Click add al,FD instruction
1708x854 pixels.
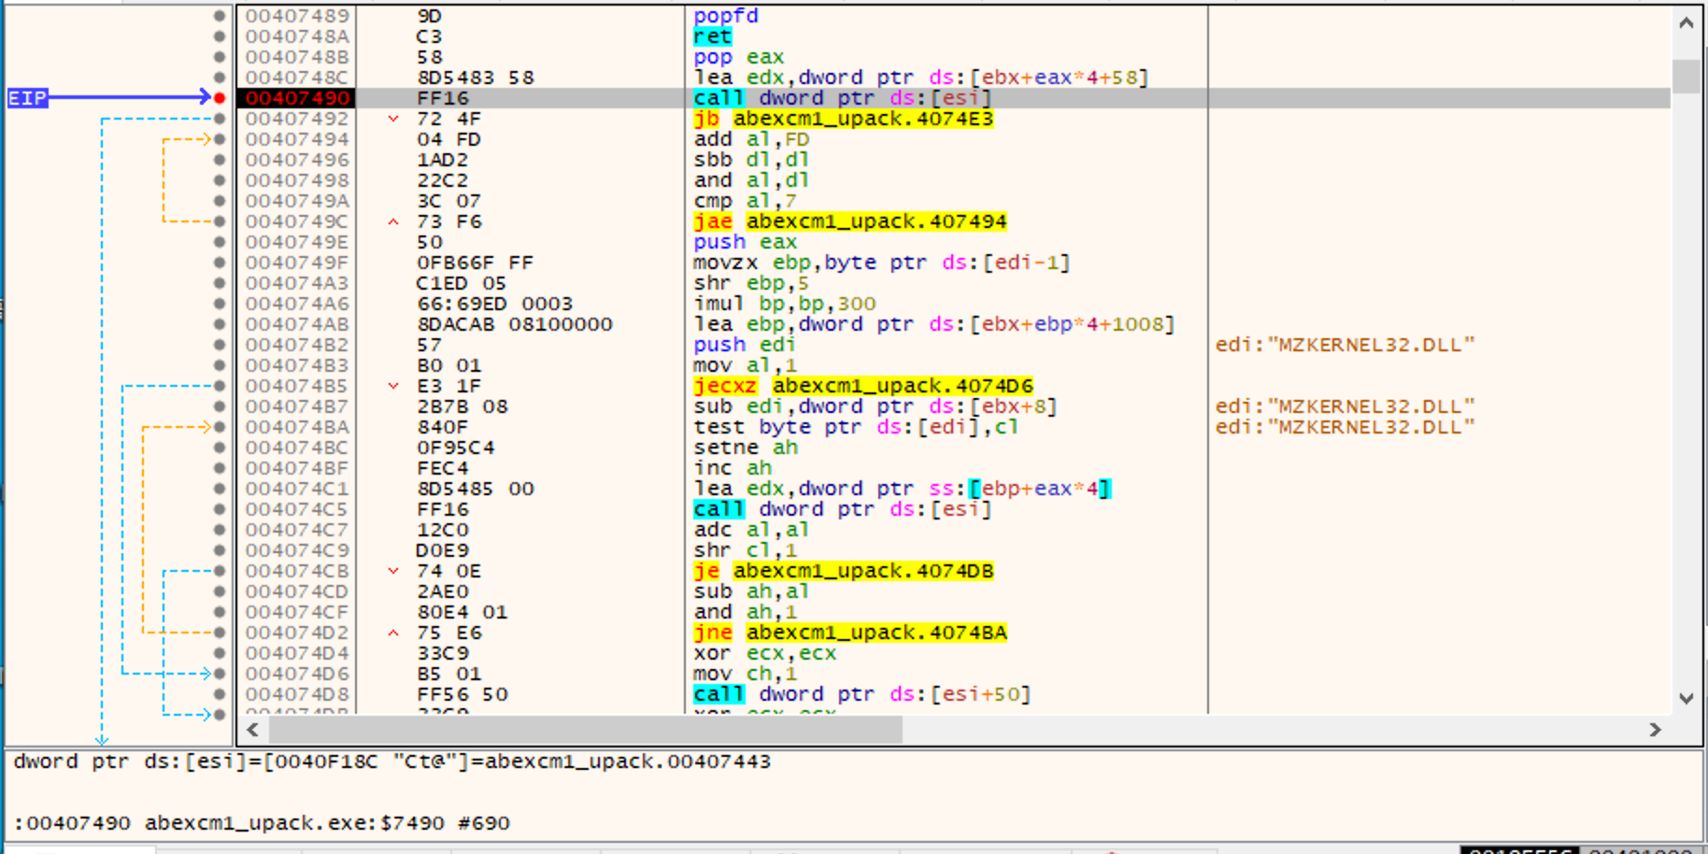(751, 139)
